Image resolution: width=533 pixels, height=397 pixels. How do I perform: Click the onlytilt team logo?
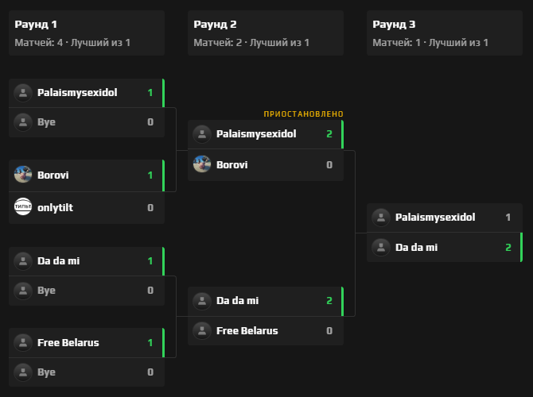click(23, 207)
